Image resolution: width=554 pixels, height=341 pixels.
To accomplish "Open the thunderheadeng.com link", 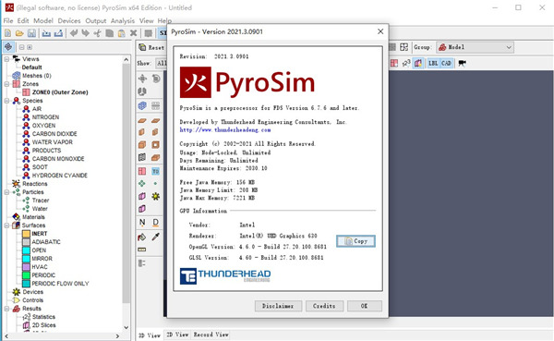I will (225, 129).
